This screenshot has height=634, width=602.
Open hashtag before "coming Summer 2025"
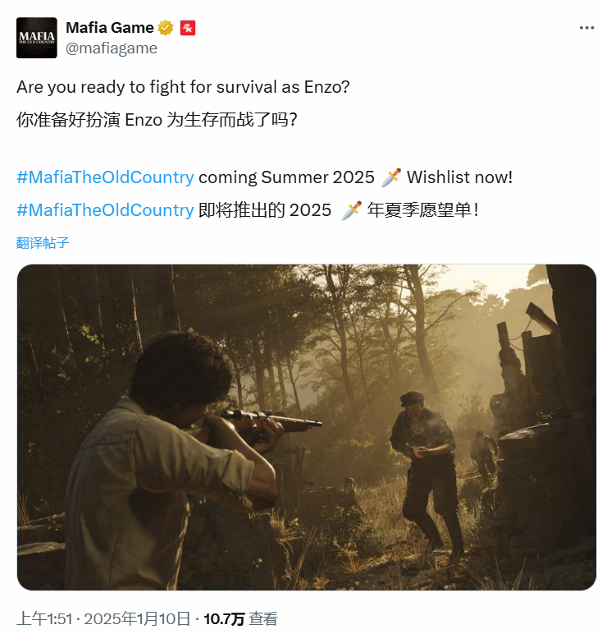(105, 177)
